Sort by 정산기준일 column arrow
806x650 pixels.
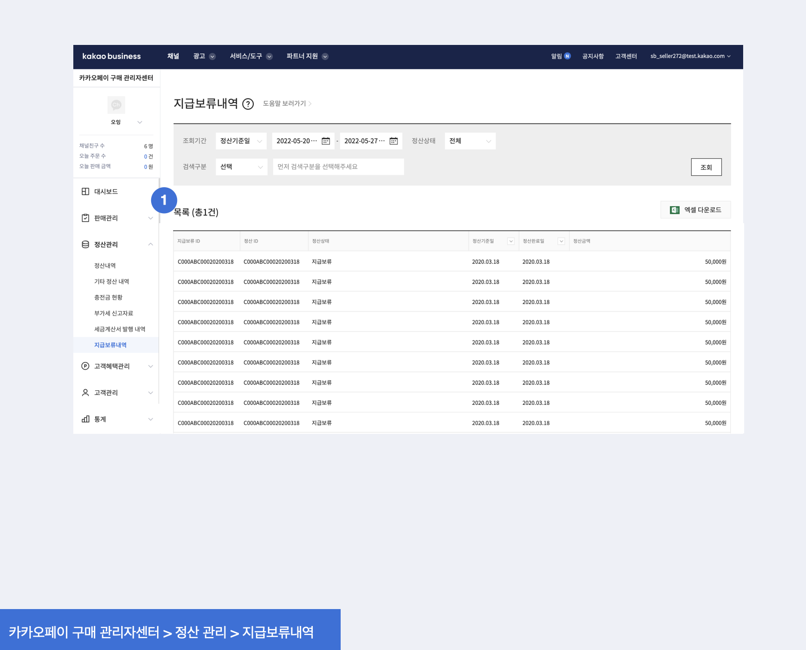coord(511,241)
